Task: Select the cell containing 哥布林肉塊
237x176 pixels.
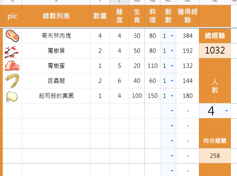Action: (x=56, y=36)
